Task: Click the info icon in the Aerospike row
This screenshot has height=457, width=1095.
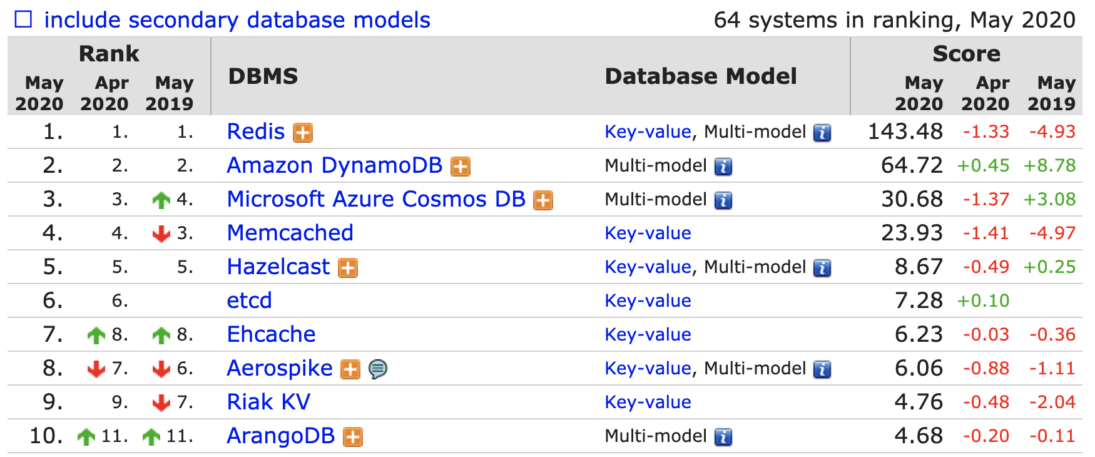Action: coord(822,369)
